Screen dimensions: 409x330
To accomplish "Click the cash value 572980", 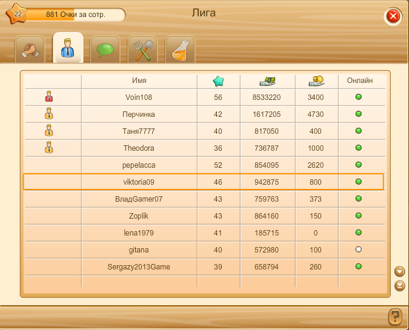I will [267, 250].
